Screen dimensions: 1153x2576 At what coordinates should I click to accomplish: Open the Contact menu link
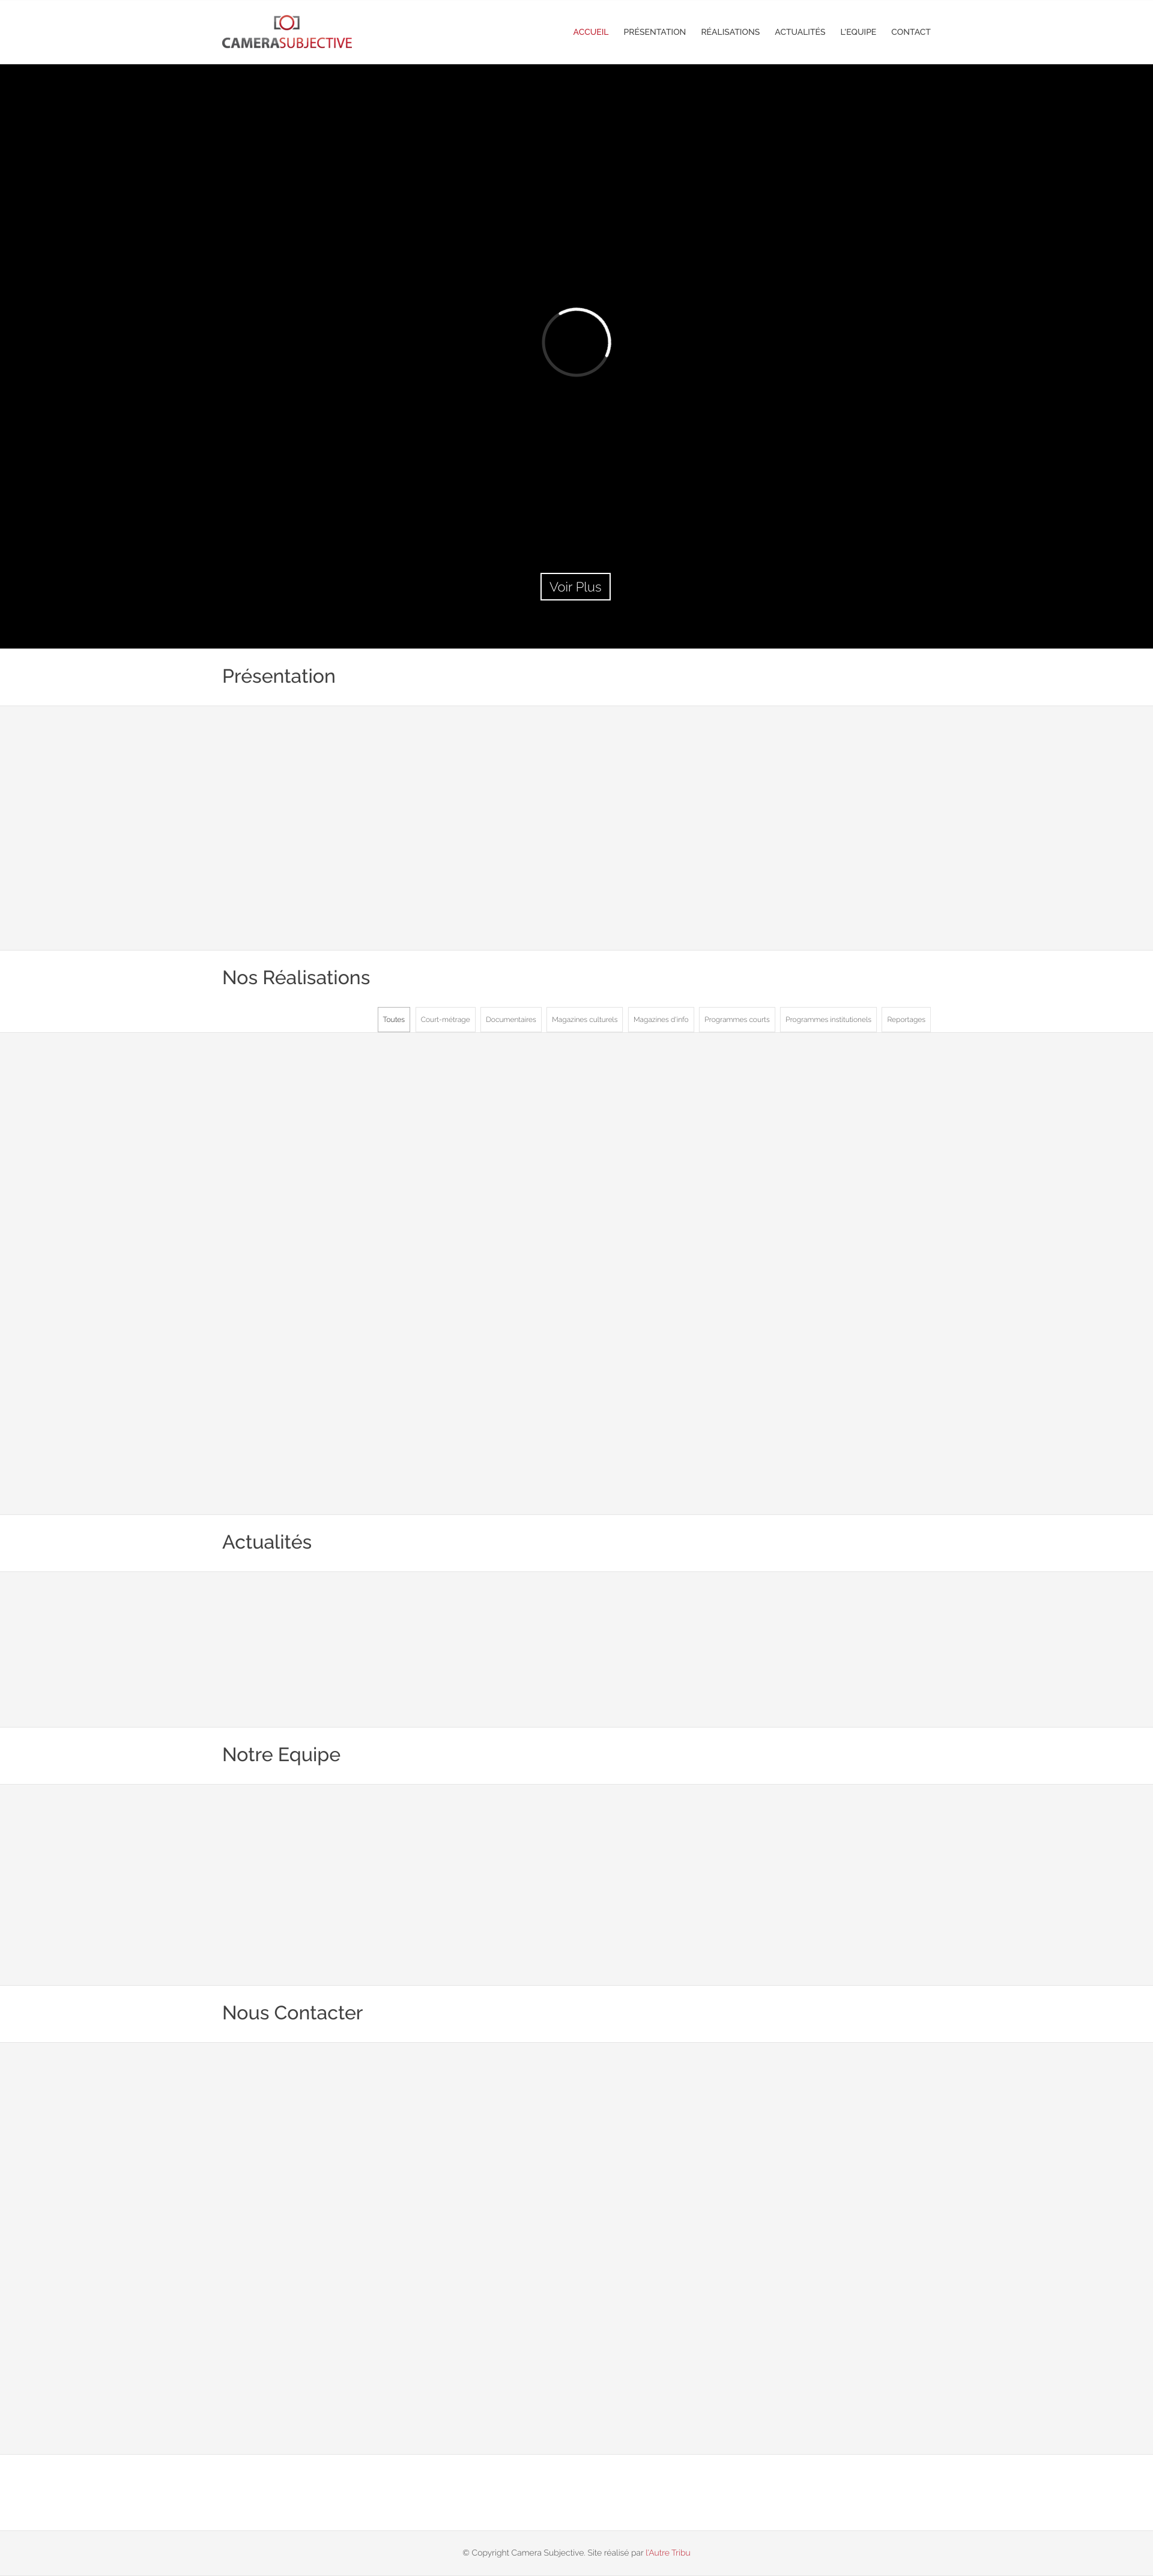pyautogui.click(x=911, y=32)
